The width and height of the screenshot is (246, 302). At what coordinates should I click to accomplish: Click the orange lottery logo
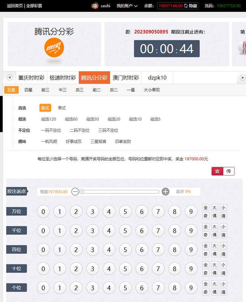[54, 48]
